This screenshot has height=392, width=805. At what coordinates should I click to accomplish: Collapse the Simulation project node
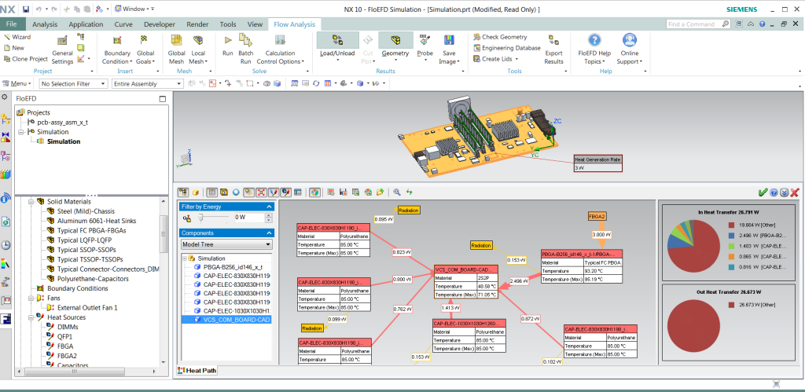point(21,132)
